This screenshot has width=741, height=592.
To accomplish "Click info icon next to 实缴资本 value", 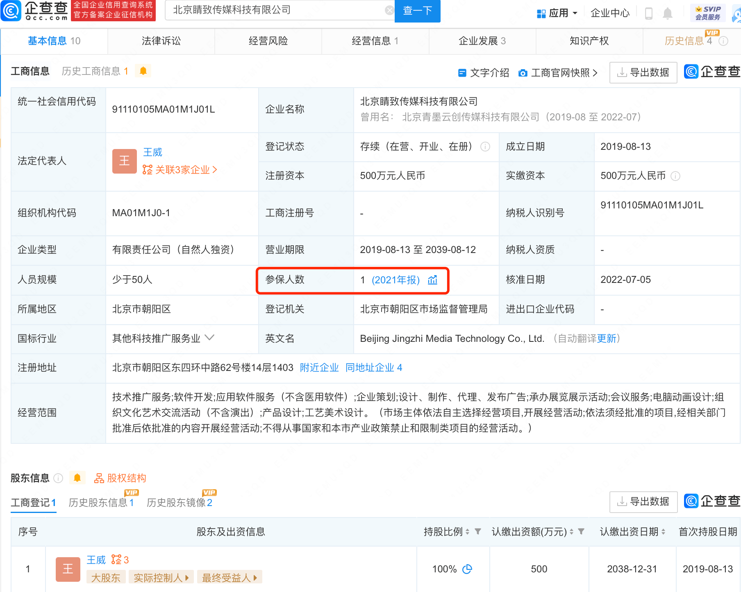I will 675,176.
